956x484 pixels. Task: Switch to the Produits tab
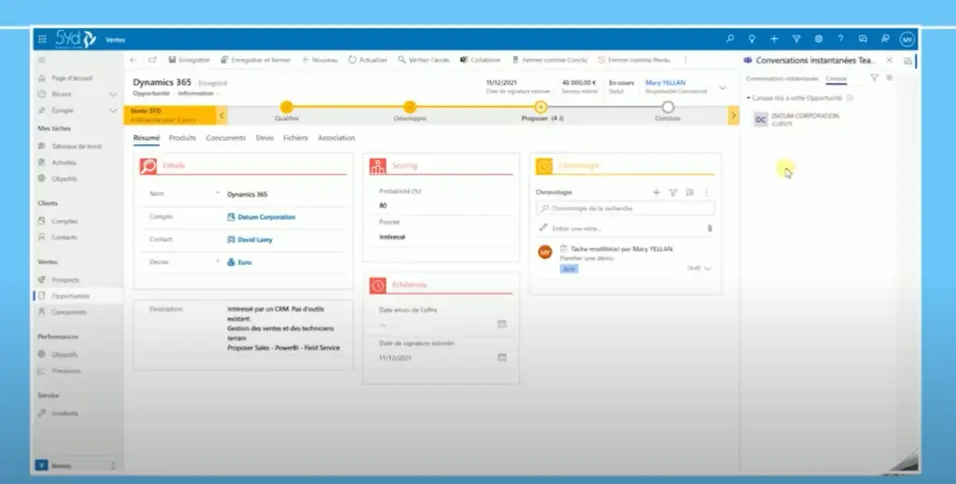(x=182, y=138)
